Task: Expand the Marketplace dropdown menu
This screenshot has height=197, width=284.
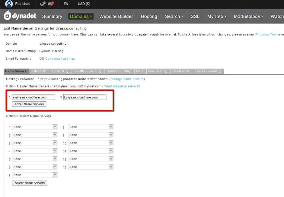Action: 248,17
